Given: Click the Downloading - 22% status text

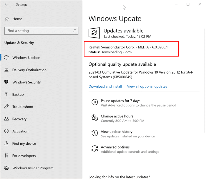Looking at the screenshot, I should (x=116, y=52).
